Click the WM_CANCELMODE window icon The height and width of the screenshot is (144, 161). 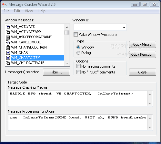point(8,42)
